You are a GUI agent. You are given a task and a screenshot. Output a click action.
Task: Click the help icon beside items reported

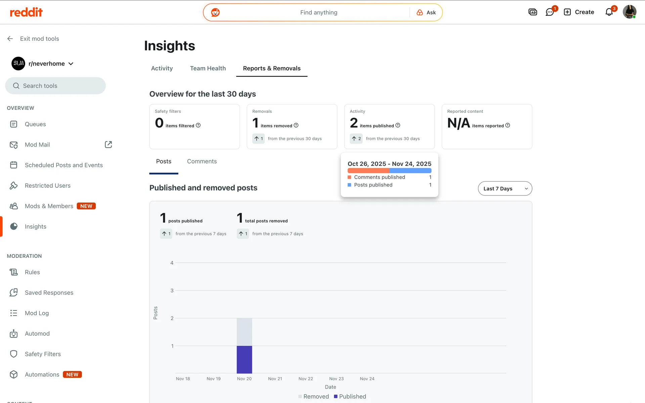(x=508, y=125)
